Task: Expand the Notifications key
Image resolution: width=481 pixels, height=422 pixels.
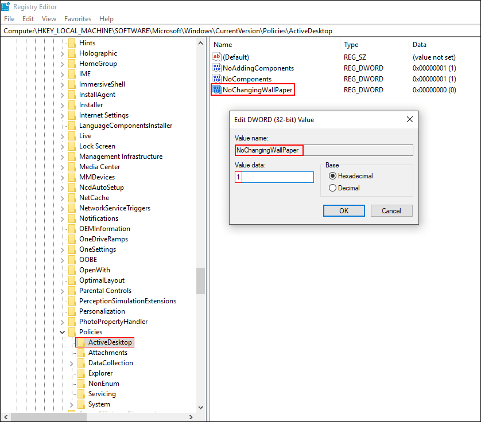Action: pos(62,219)
